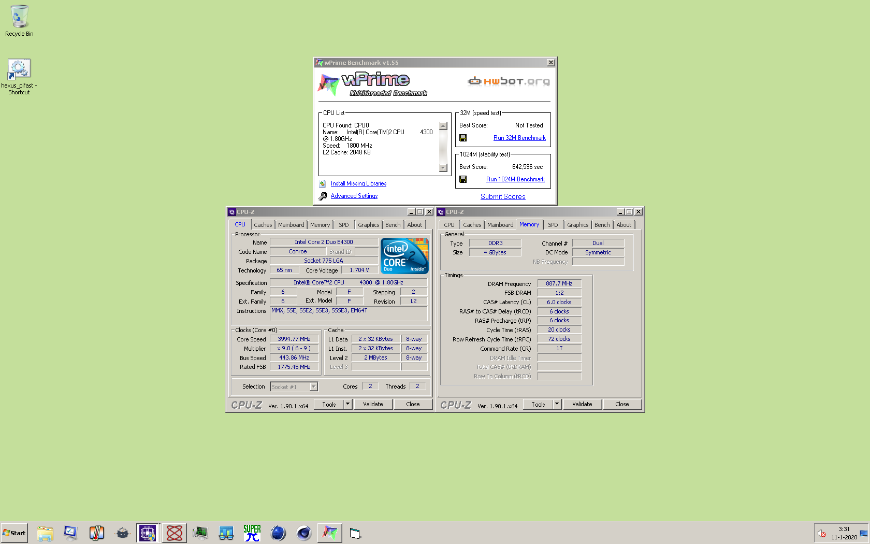870x544 pixels.
Task: Click Close button in right CPU-Z
Action: point(622,404)
